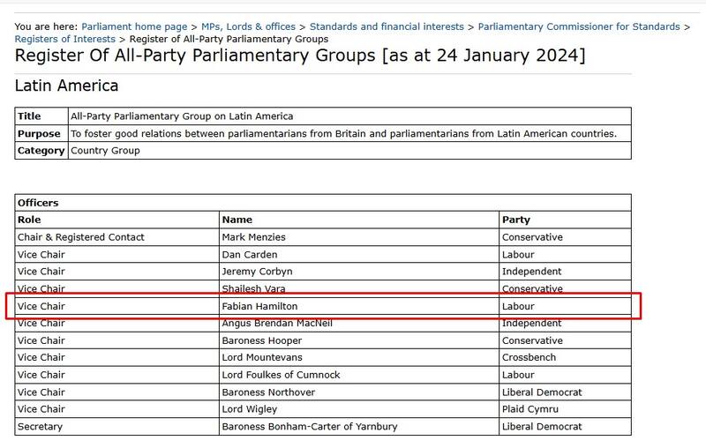Select Baroness Bonham-Carter of Yarnbury entry

tap(310, 427)
